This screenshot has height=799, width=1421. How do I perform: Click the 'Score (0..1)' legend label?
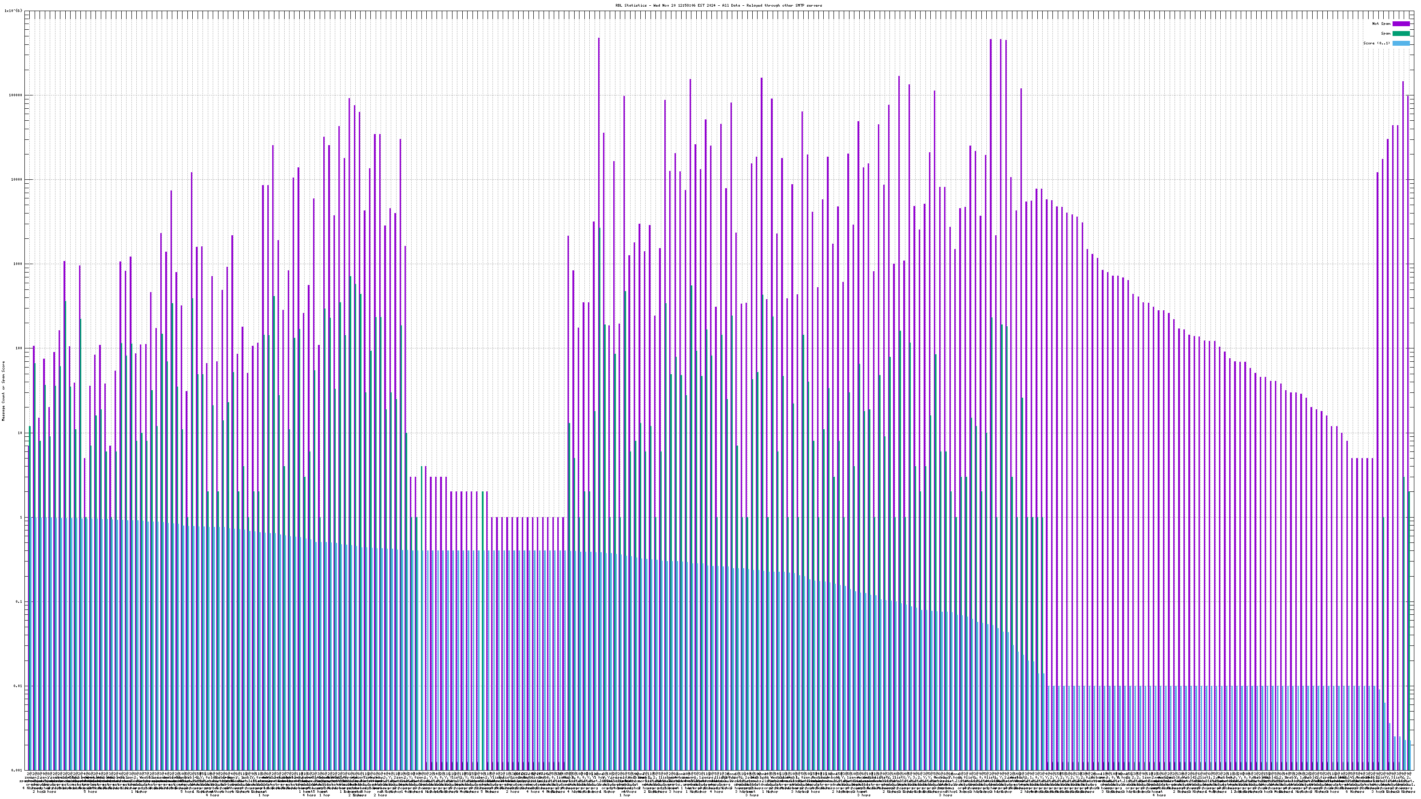click(1376, 43)
